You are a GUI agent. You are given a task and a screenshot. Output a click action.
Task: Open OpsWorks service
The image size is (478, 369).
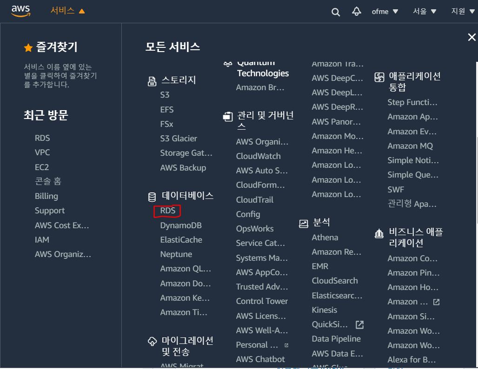click(255, 229)
